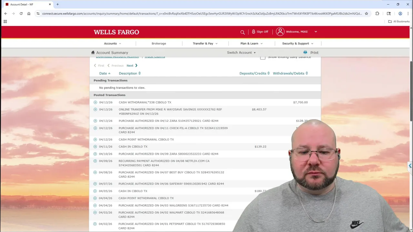The image size is (413, 232).
Task: Click the Print link
Action: (x=314, y=53)
